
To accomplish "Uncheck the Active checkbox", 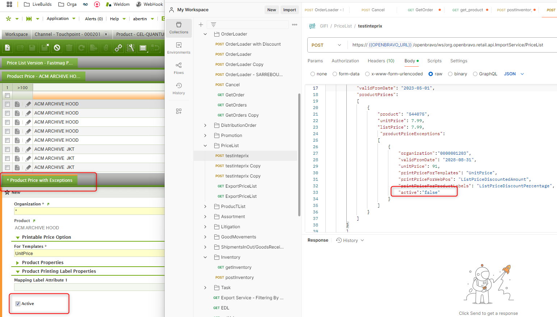I will [x=18, y=304].
